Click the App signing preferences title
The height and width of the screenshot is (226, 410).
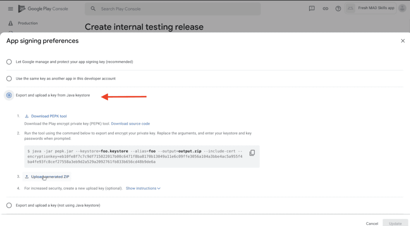tap(42, 41)
